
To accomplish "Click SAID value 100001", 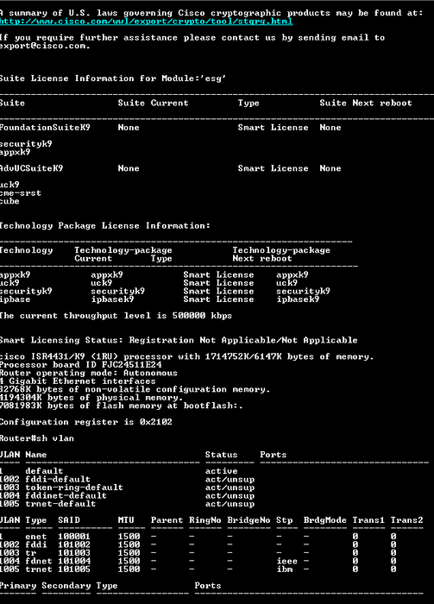I will [x=74, y=537].
